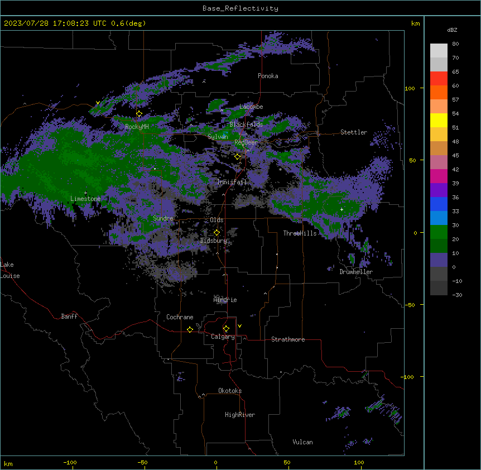Click the yellow diamond marker above RockyMH
The height and width of the screenshot is (470, 481).
click(x=139, y=114)
